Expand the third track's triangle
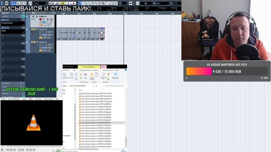271x152 pixels. click(27, 42)
